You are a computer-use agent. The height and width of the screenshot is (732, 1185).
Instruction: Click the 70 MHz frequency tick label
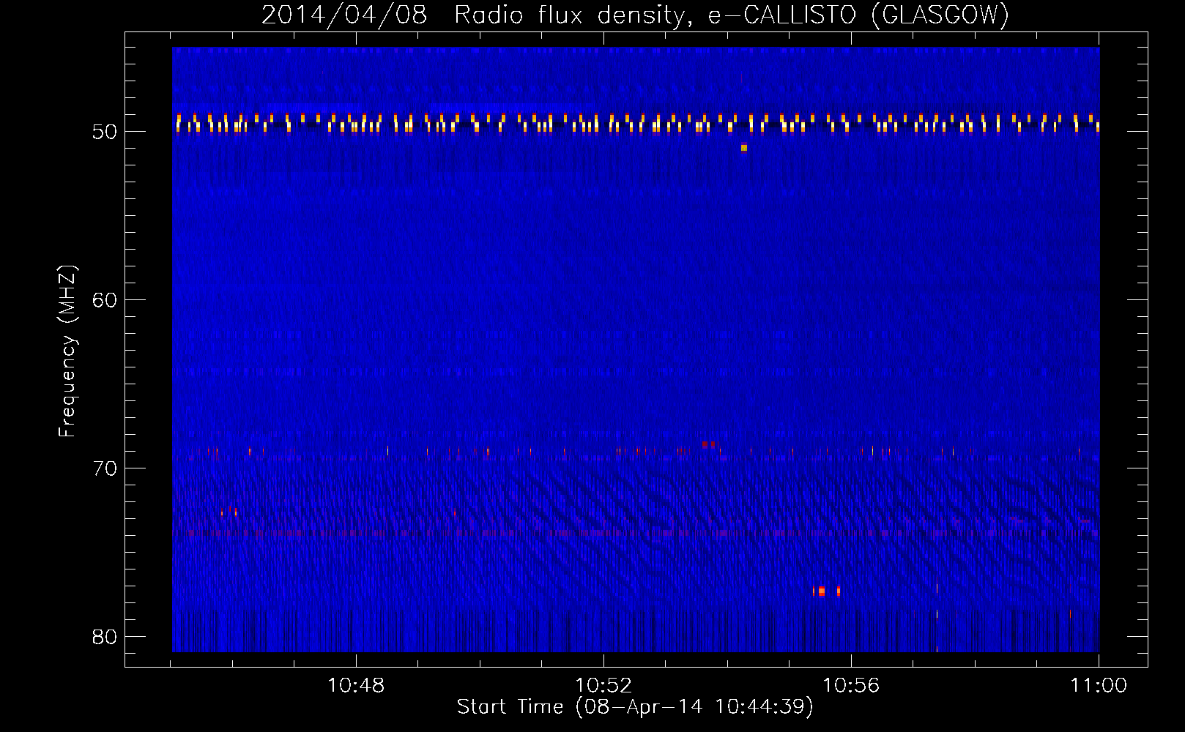coord(105,468)
